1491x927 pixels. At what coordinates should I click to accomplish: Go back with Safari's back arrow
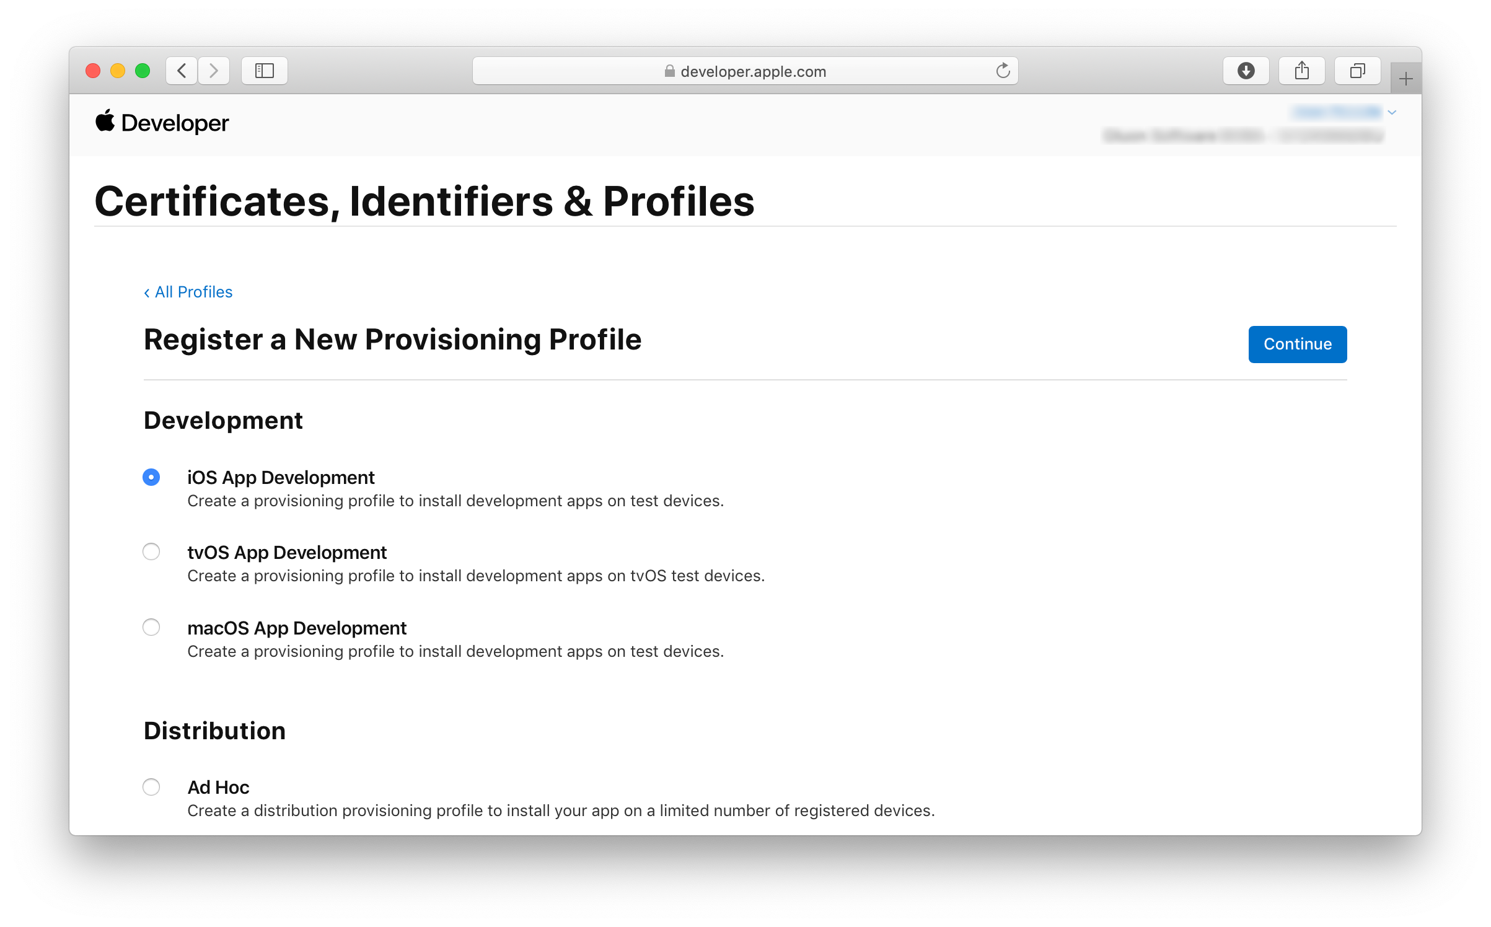click(x=182, y=71)
